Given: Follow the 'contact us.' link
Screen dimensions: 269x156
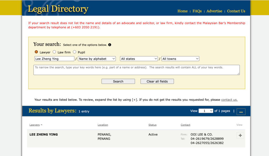Looking at the screenshot, I should point(229,100).
